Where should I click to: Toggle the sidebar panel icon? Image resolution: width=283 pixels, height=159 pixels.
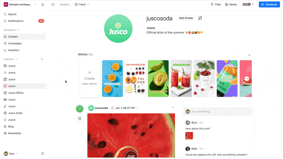(53, 5)
